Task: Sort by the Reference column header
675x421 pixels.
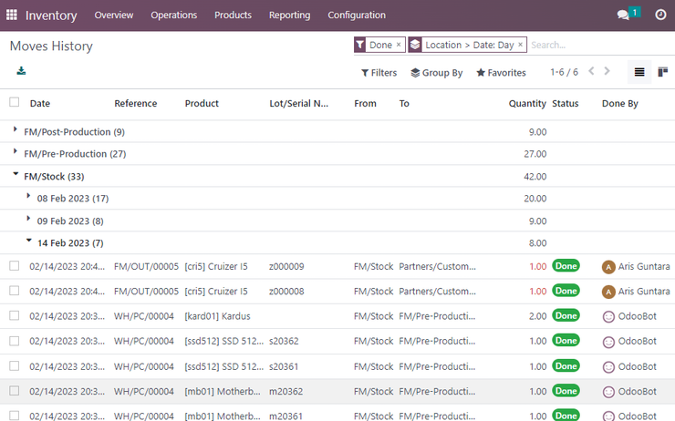Action: coord(136,103)
